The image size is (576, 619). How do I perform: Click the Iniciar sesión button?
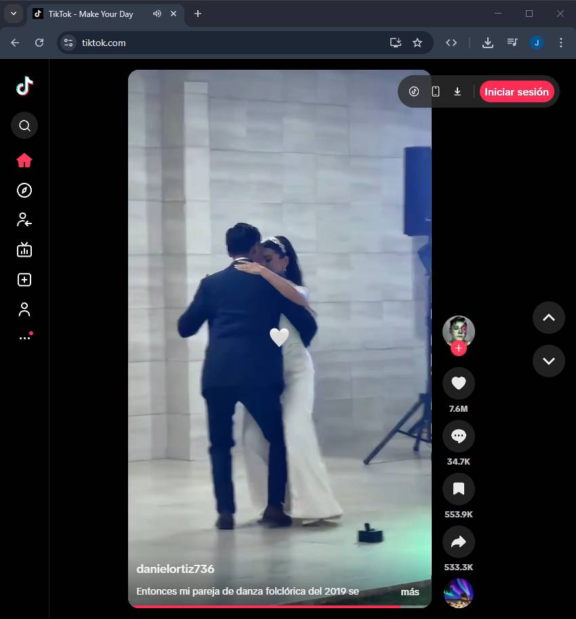pyautogui.click(x=516, y=92)
